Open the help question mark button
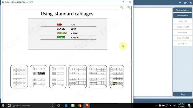193x108 pixels. point(124,2)
